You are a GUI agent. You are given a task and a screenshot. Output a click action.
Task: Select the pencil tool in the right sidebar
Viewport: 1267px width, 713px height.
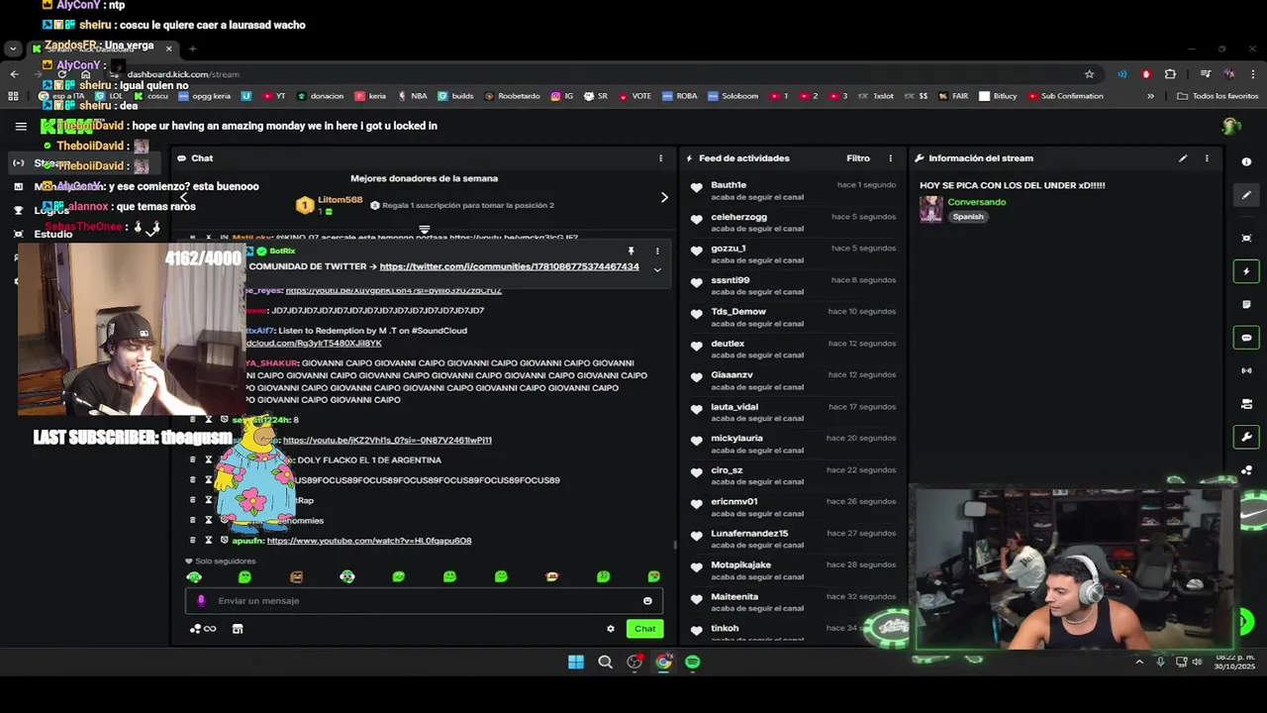point(1246,195)
